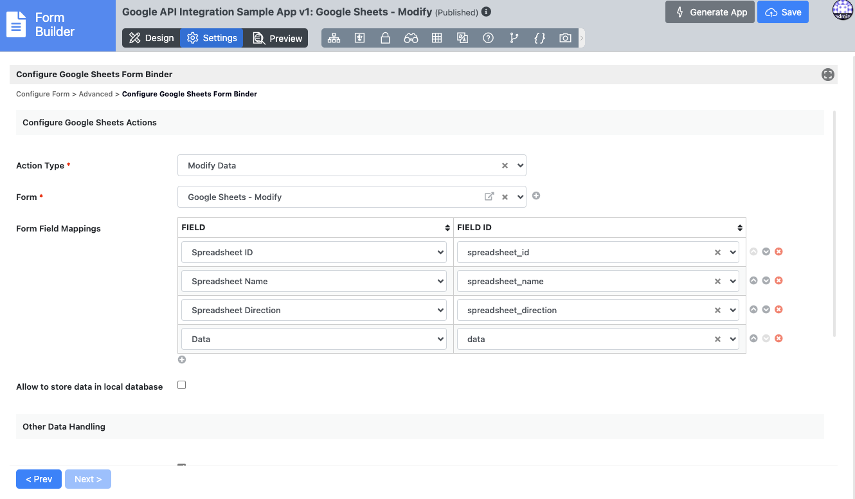
Task: Click the properties panel vertical scrollbar
Action: point(834,223)
